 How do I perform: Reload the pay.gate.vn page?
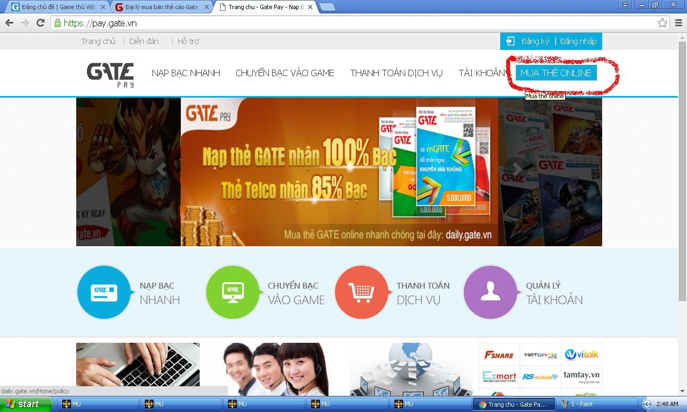[x=40, y=23]
